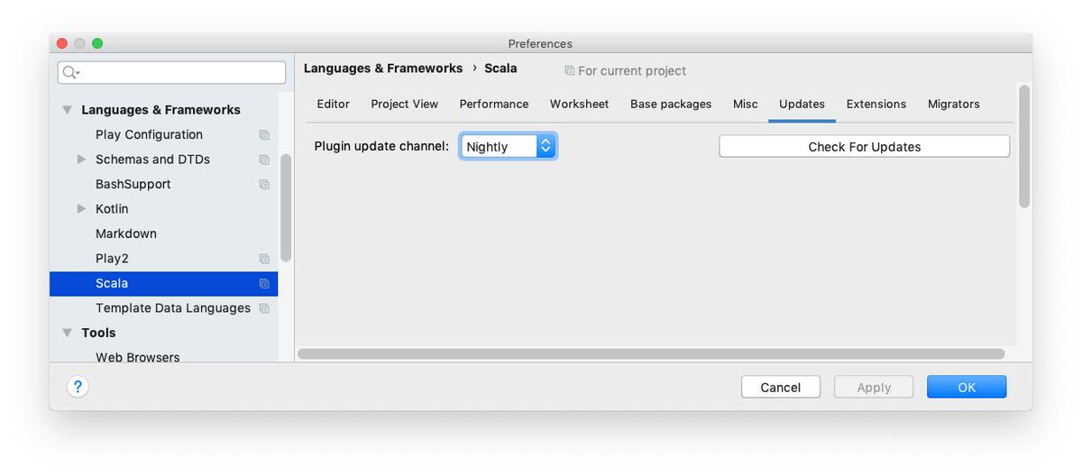Click the Plugin update channel label
This screenshot has width=1082, height=476.
(x=381, y=146)
